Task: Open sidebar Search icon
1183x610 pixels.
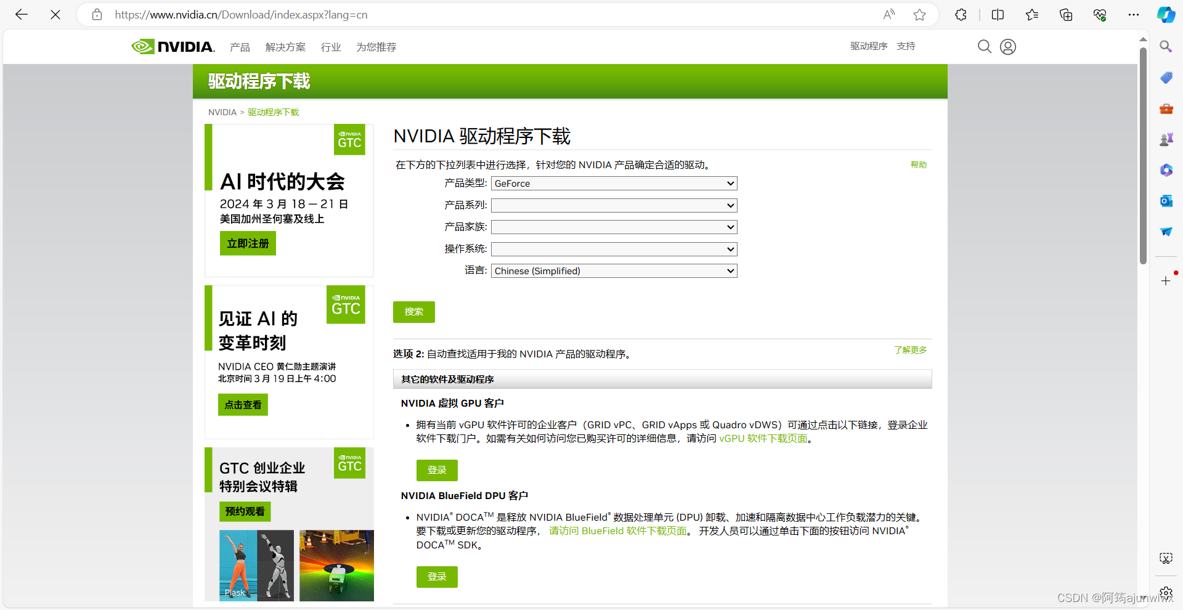Action: point(1166,47)
